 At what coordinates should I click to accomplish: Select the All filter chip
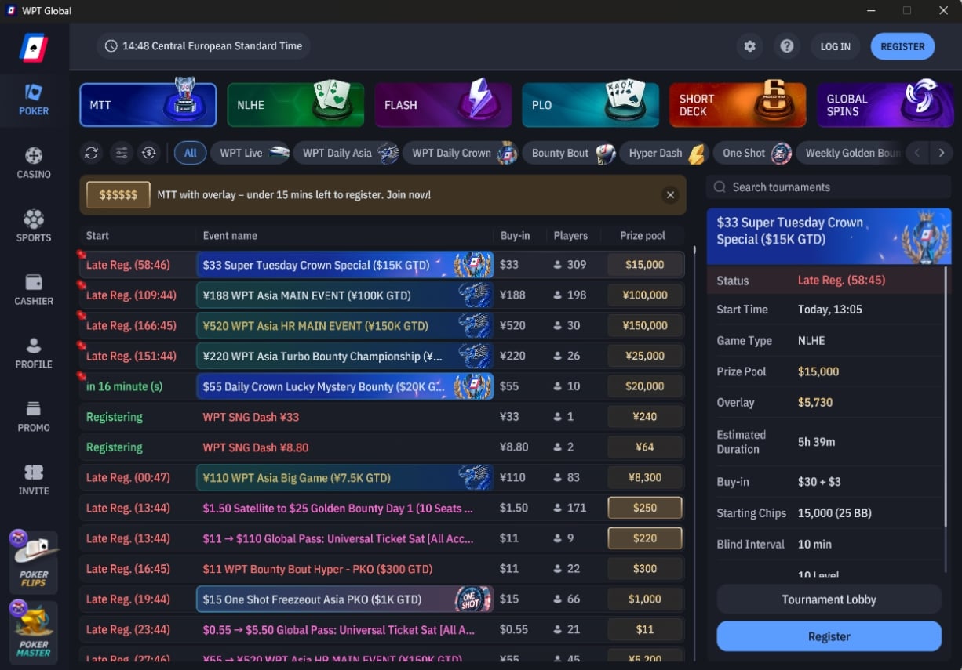(190, 153)
